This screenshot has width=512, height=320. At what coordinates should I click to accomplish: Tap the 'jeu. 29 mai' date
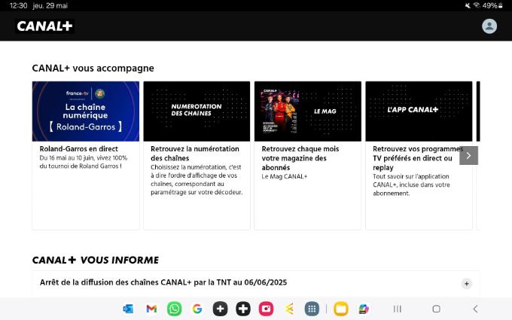tap(50, 5)
